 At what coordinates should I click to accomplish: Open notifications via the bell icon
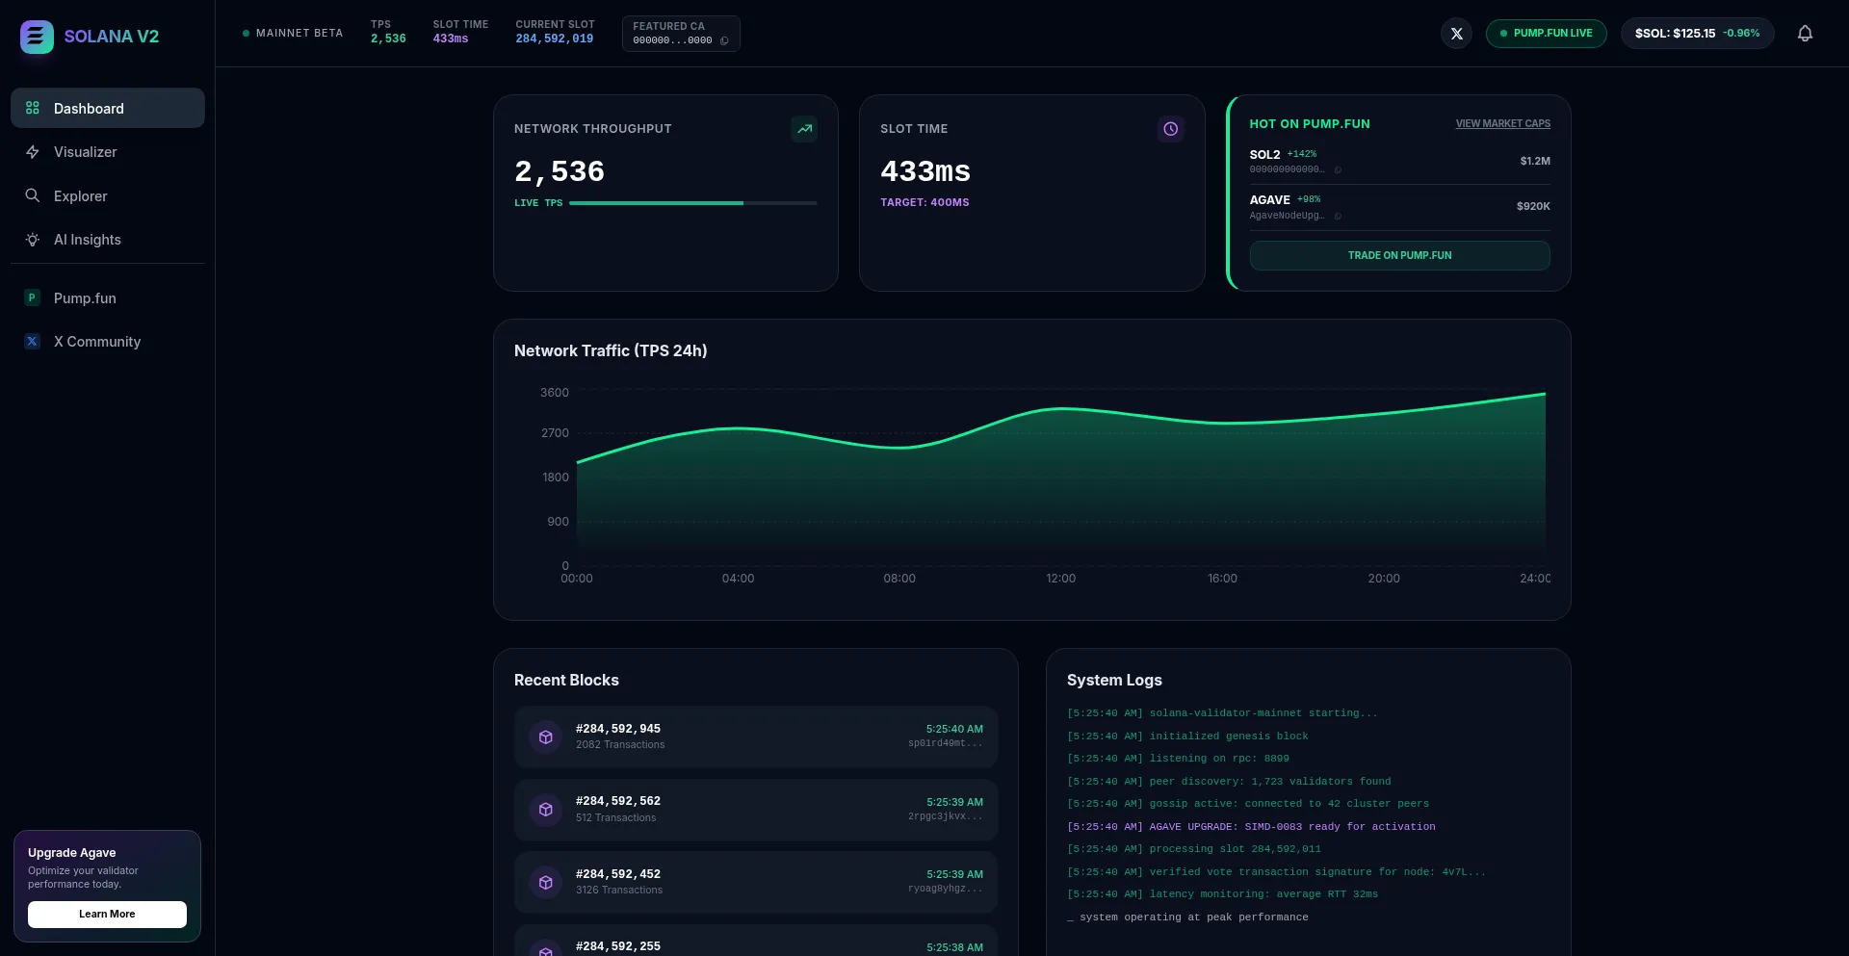(1805, 33)
